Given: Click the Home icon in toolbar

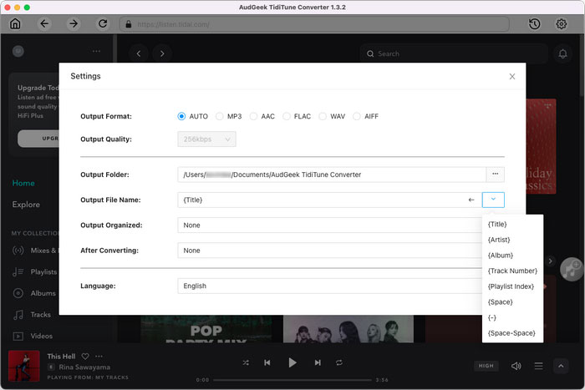Looking at the screenshot, I should tap(15, 24).
